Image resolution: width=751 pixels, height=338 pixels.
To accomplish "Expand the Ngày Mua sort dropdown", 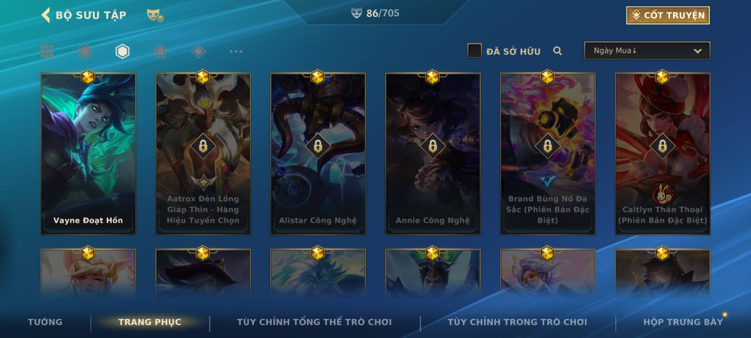I will (x=647, y=50).
